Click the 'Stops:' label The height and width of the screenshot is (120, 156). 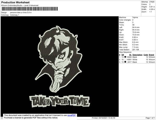tap(122, 22)
